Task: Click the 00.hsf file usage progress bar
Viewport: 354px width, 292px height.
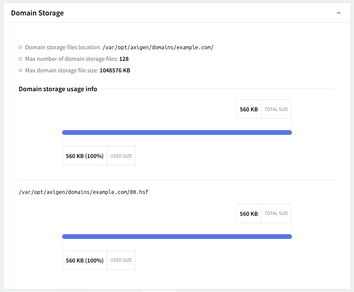Action: tap(177, 237)
